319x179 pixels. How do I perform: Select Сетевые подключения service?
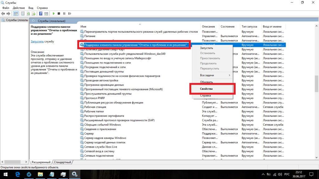pos(183,156)
